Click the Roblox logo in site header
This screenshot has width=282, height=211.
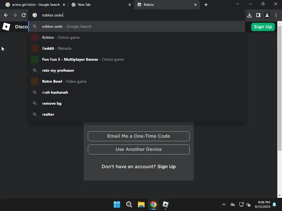[x=6, y=27]
